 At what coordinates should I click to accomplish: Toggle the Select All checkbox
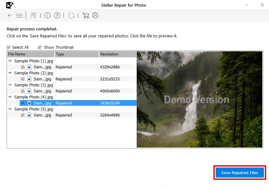coord(8,47)
